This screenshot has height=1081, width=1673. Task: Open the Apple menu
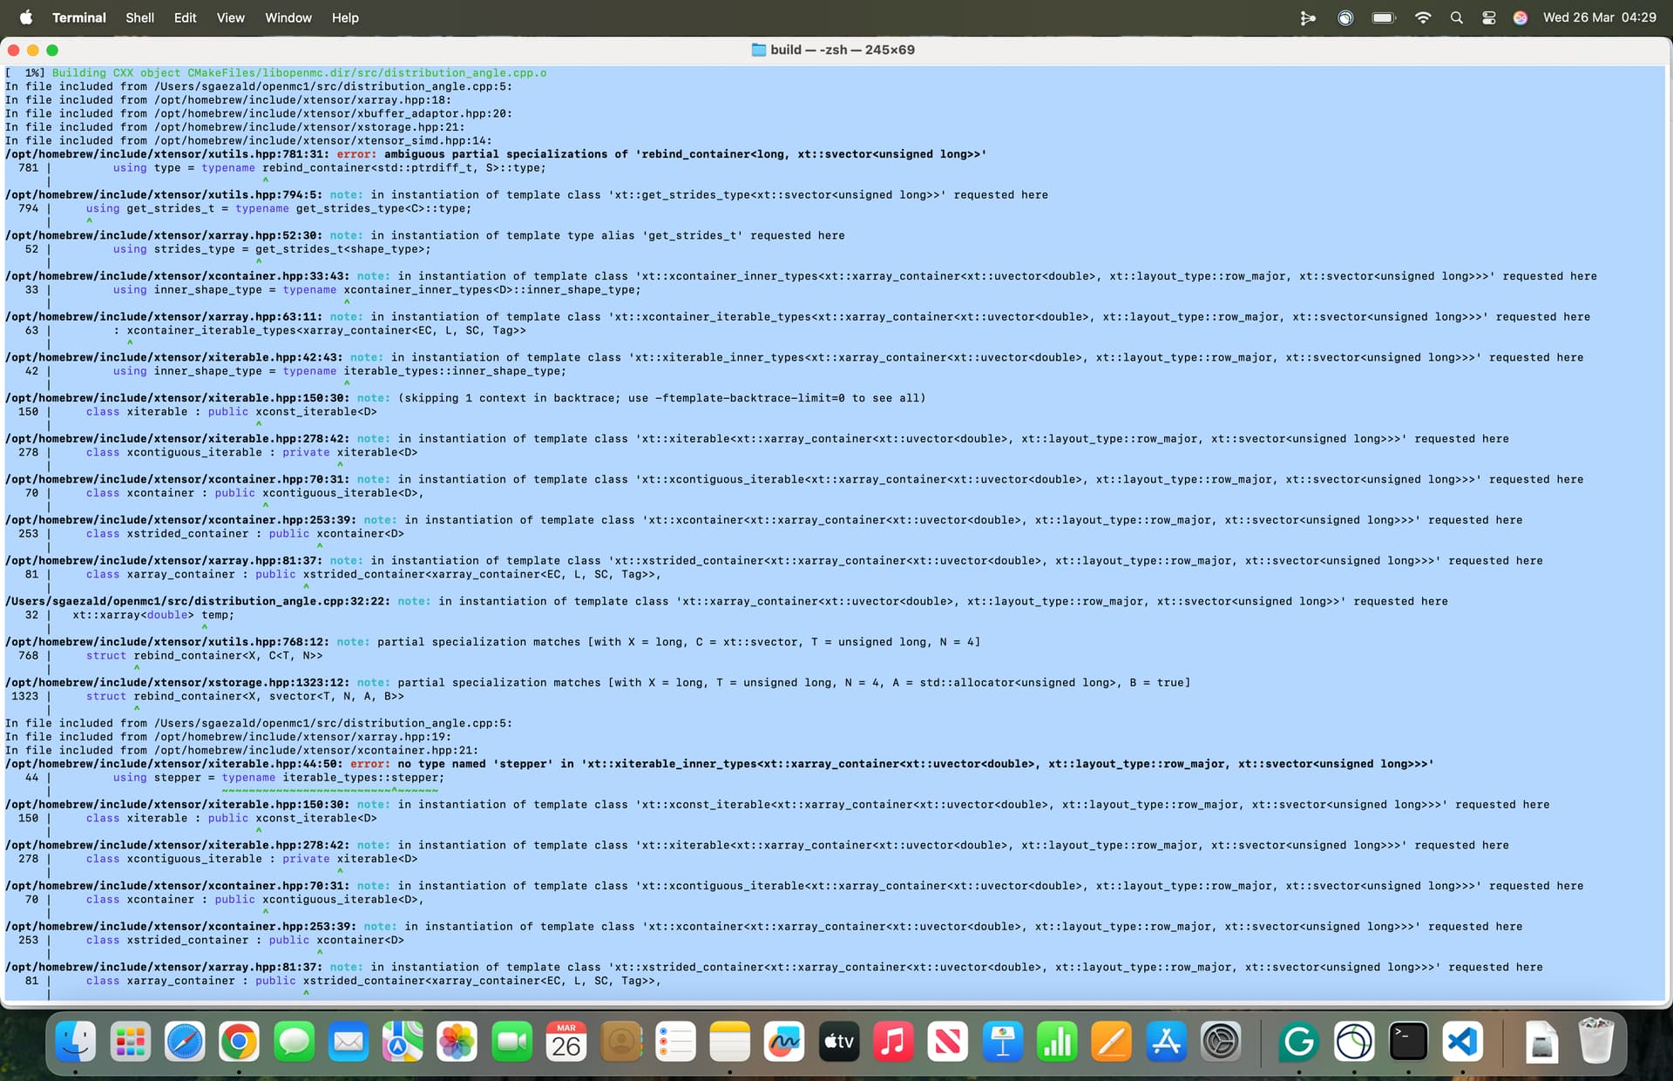pyautogui.click(x=25, y=17)
